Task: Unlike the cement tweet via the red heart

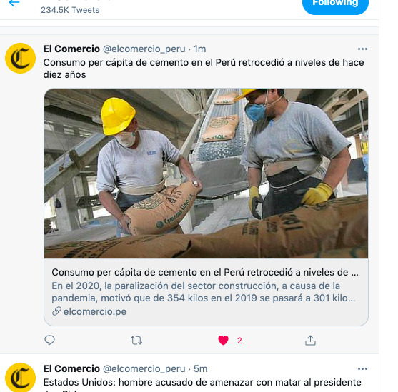Action: (224, 341)
